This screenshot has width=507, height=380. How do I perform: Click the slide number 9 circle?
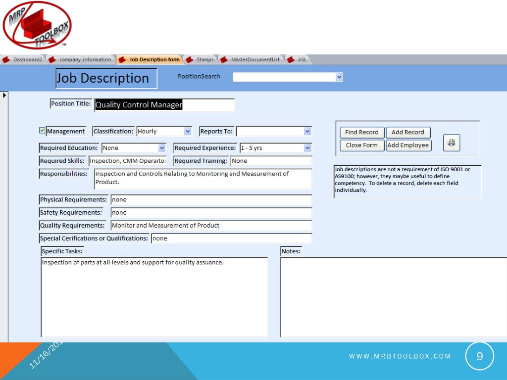tap(479, 356)
